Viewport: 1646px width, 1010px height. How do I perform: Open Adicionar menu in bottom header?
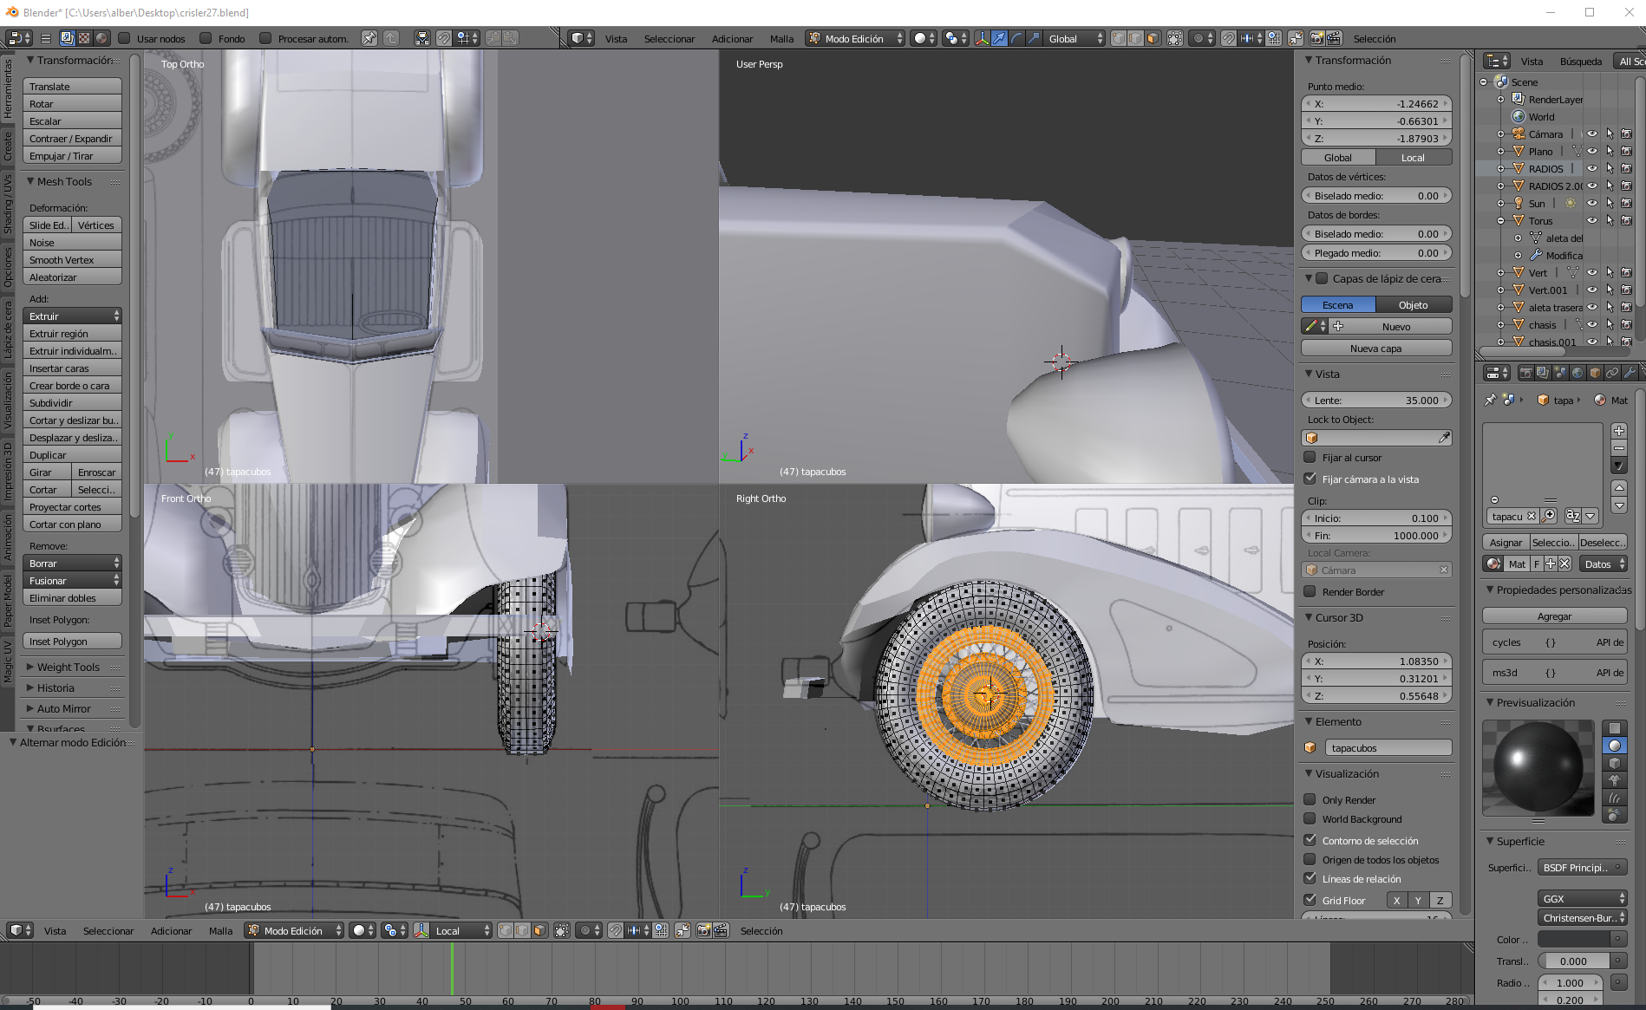(172, 930)
